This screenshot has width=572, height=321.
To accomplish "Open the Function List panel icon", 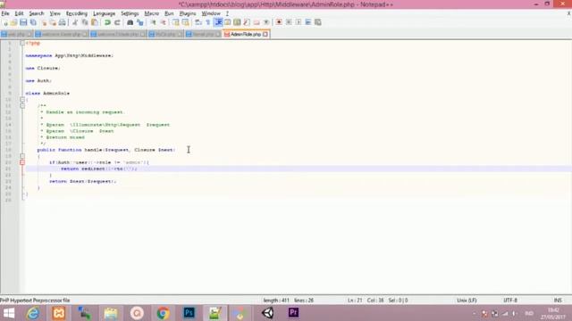I will 247,22.
